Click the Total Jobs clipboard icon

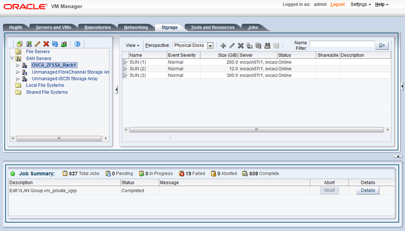click(x=65, y=174)
